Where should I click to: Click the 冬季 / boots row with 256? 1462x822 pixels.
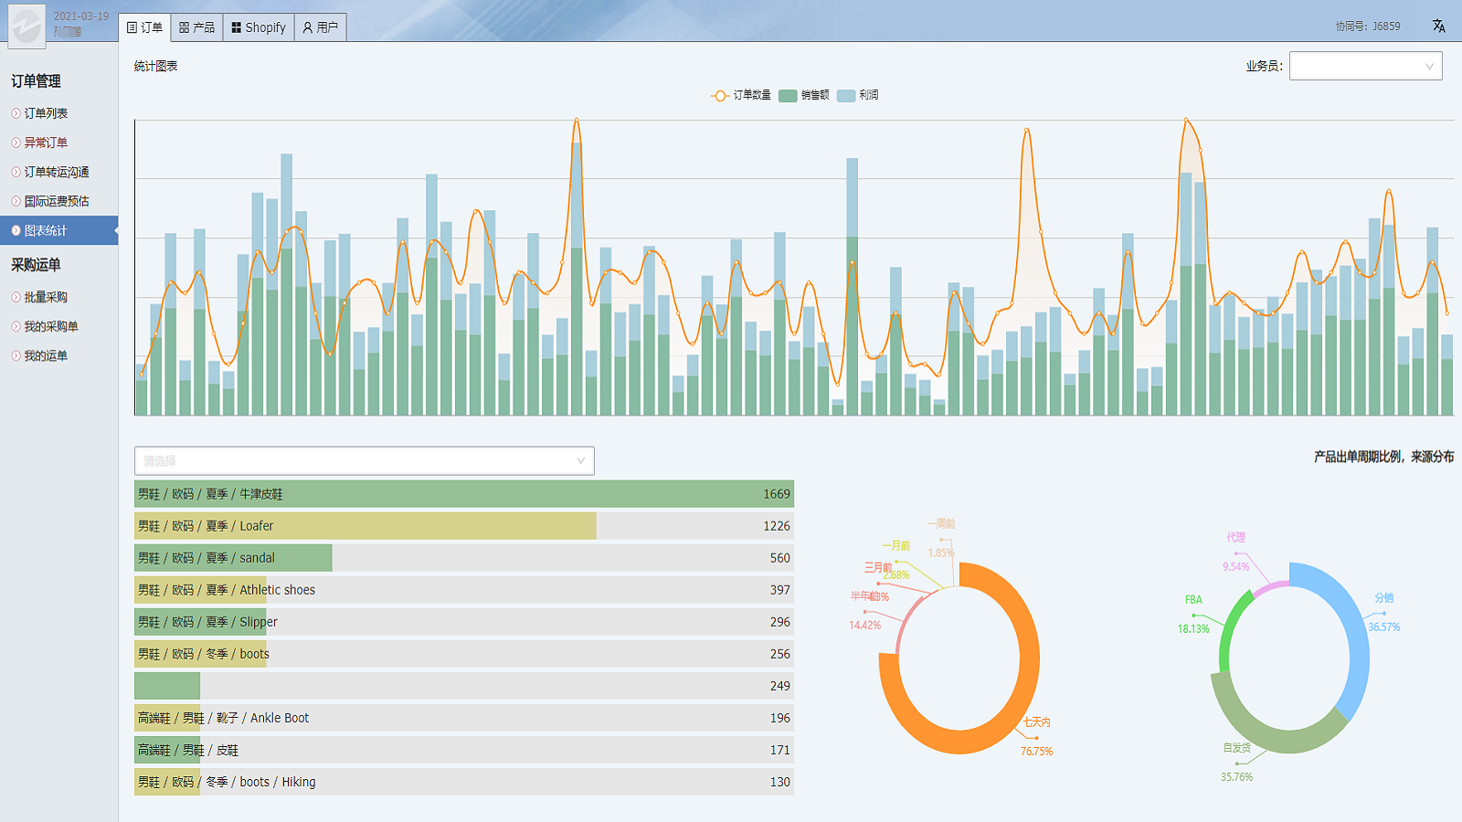(464, 654)
